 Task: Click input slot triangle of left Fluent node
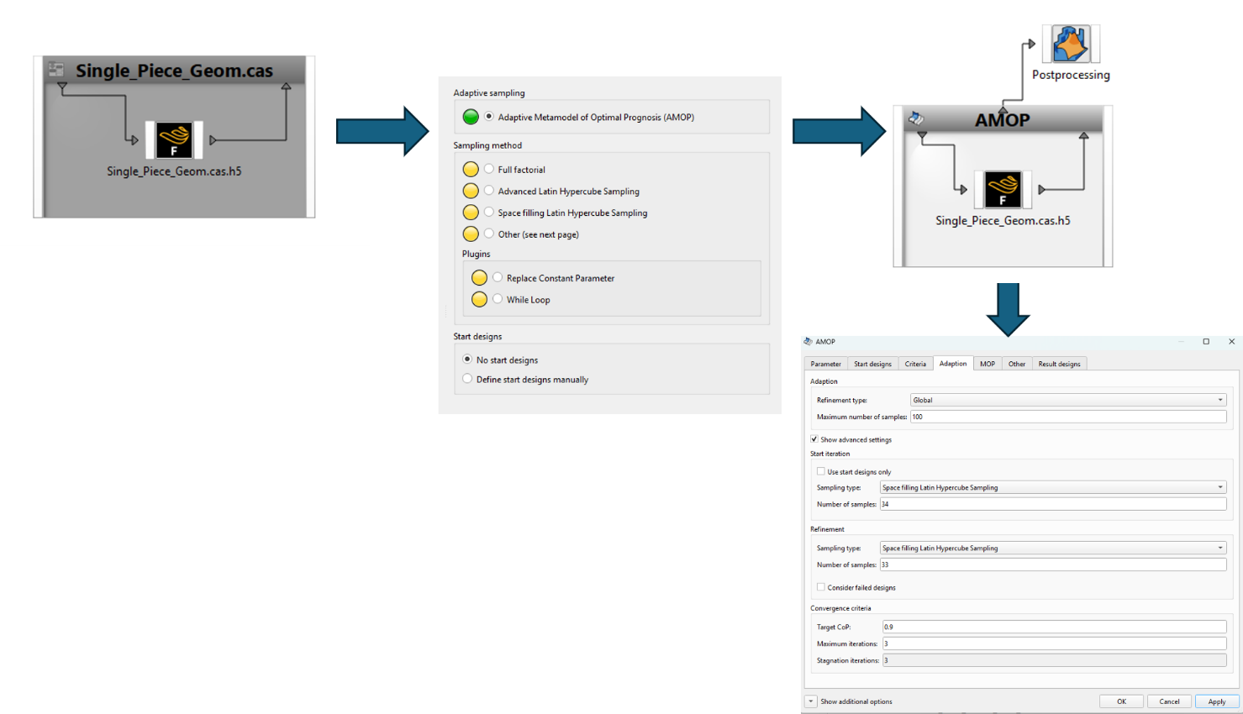[x=134, y=140]
